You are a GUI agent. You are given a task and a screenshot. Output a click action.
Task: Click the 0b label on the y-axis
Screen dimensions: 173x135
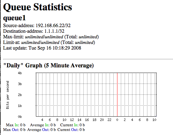[20, 117]
